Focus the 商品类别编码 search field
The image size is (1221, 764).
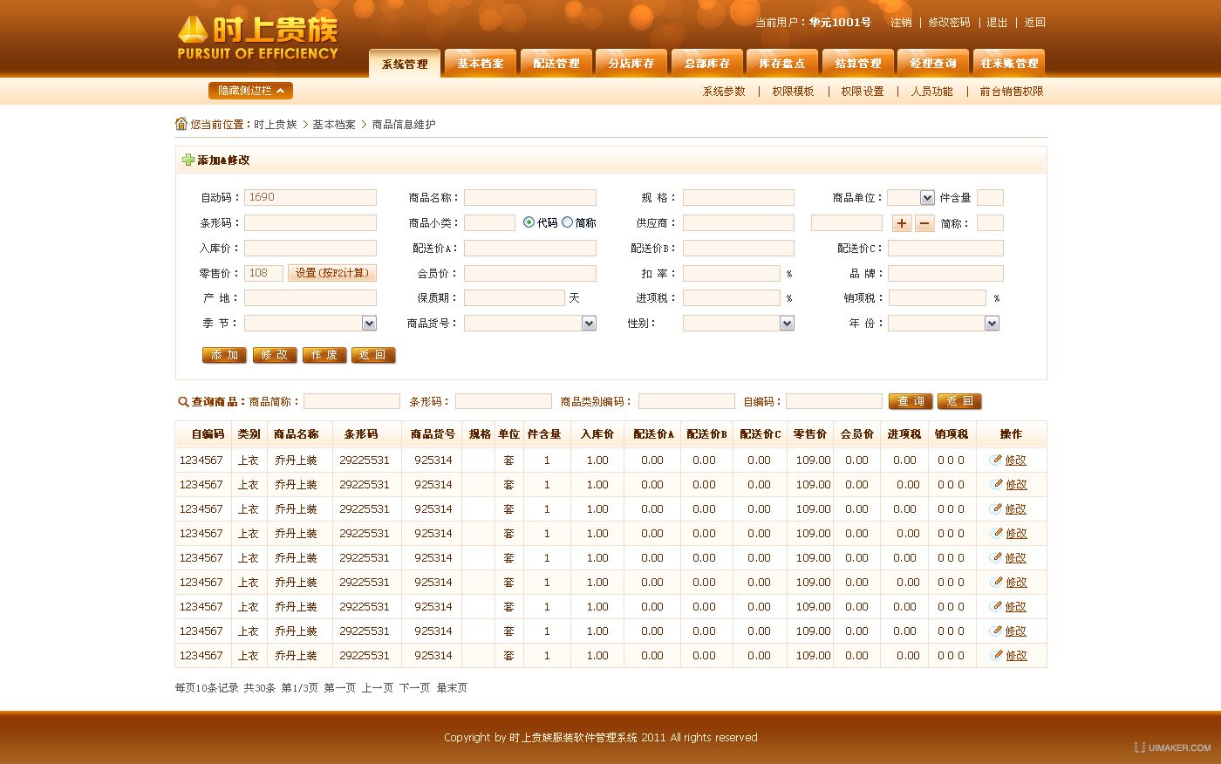[x=686, y=401]
